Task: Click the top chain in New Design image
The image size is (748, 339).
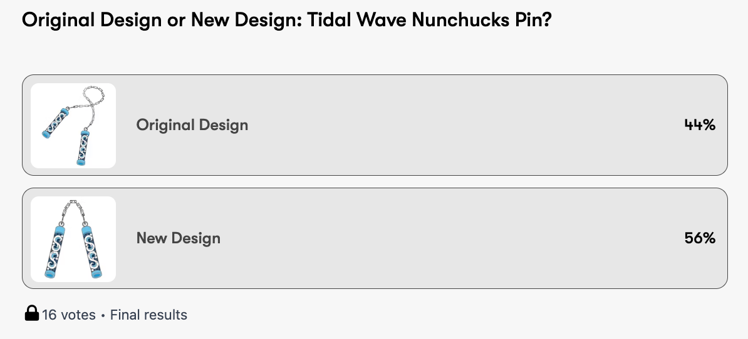Action: 73,207
